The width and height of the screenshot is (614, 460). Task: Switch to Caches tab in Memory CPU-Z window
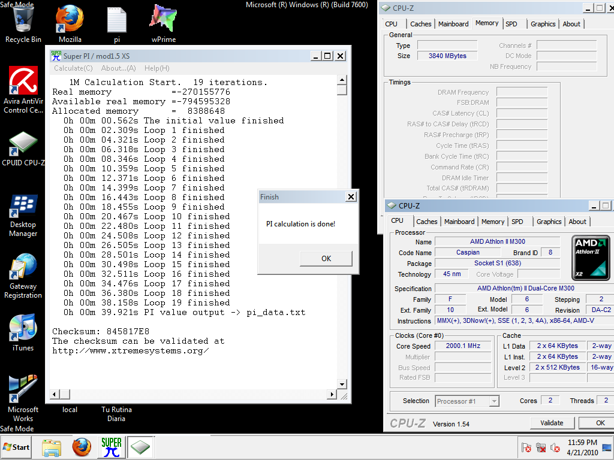tap(420, 24)
